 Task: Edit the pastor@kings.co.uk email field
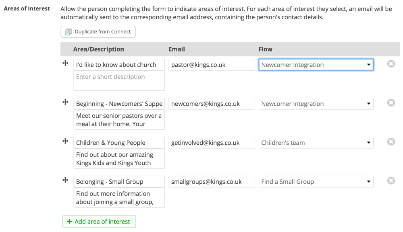pyautogui.click(x=212, y=65)
